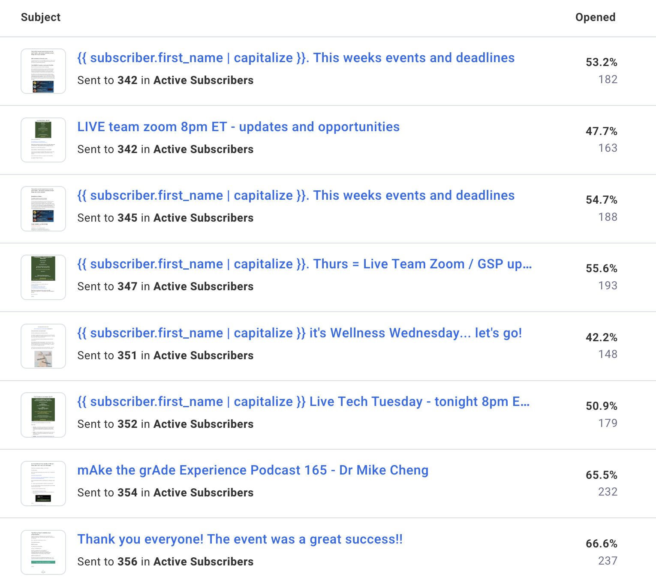Open the "Wellness Wednesday... let's go!" broadcast
Screen dimensions: 656x577
tap(300, 333)
